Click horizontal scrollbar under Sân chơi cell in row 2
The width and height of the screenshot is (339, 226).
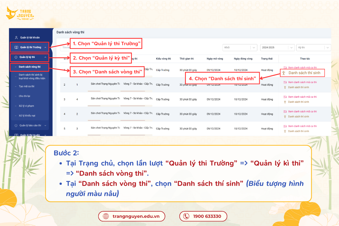(94, 91)
